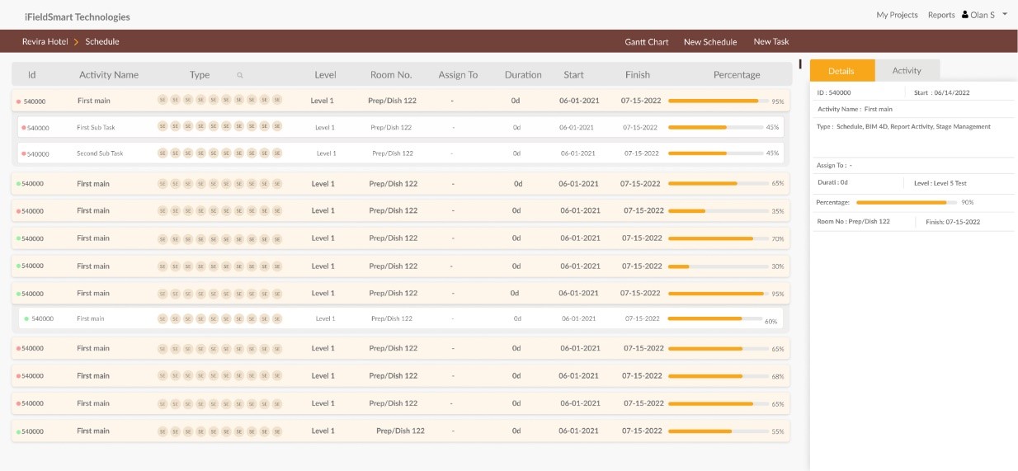This screenshot has width=1018, height=471.
Task: Click the first SE badge in the 55% row
Action: (x=163, y=431)
